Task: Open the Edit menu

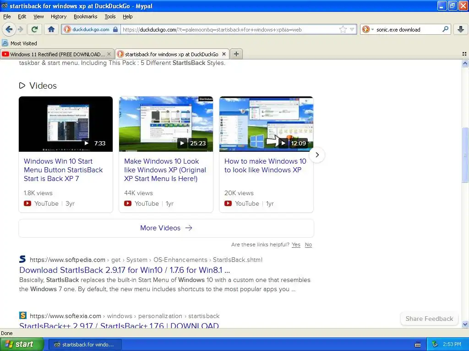Action: point(22,16)
